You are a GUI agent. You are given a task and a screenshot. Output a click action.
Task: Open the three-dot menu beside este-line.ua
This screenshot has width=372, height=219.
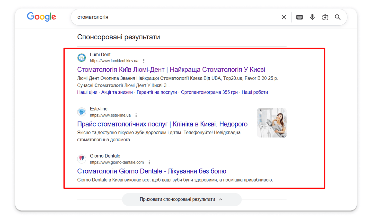coord(136,115)
